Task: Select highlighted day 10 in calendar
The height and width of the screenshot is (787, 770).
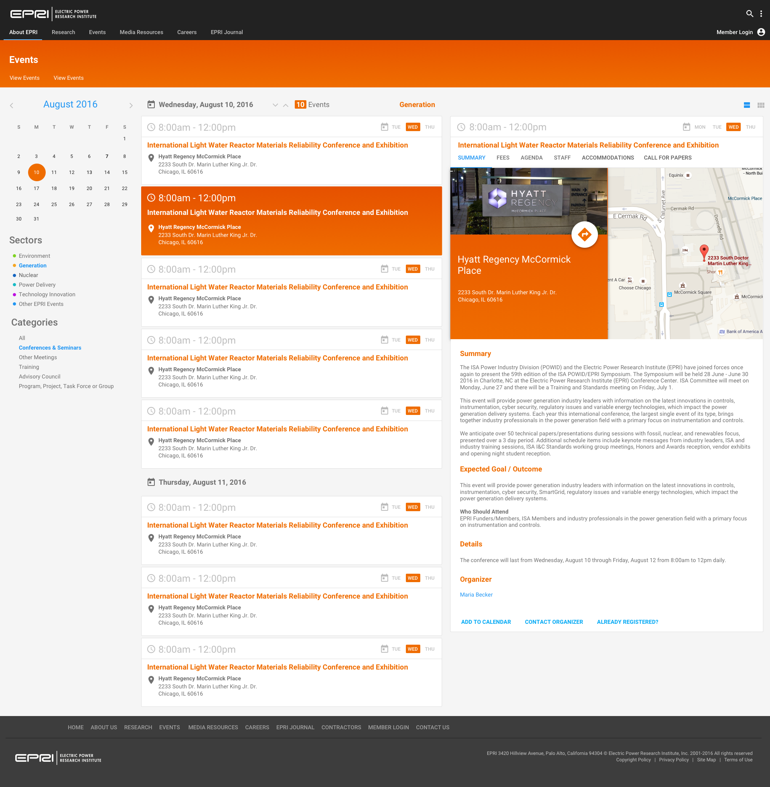Action: (36, 172)
